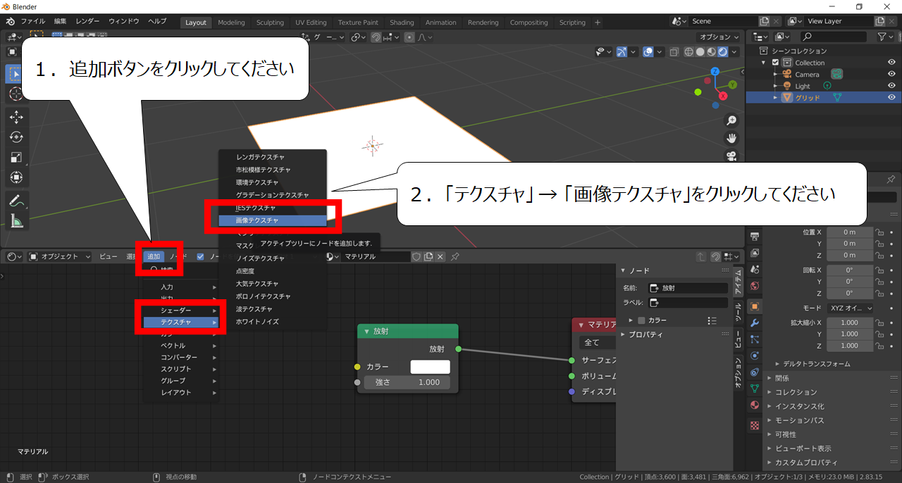Switch to rendered viewport shading
Screen dimensions: 902x483
[723, 51]
